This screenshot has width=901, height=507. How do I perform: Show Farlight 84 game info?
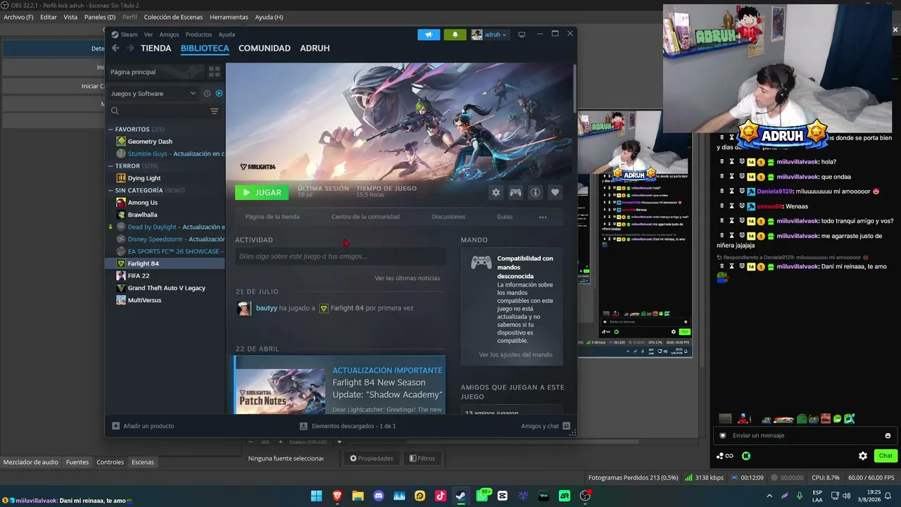pyautogui.click(x=535, y=192)
